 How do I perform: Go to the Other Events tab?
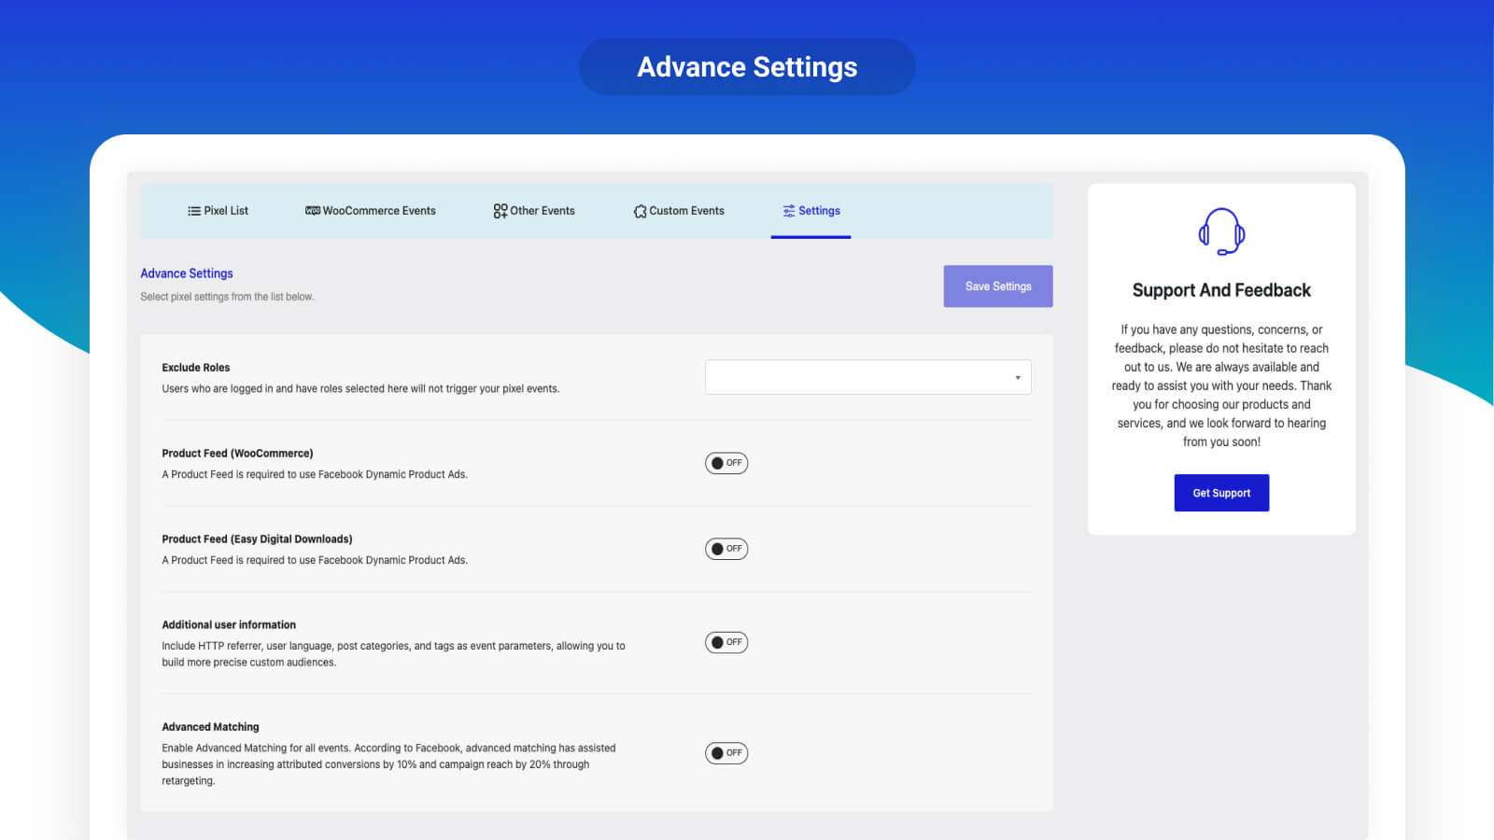[534, 211]
